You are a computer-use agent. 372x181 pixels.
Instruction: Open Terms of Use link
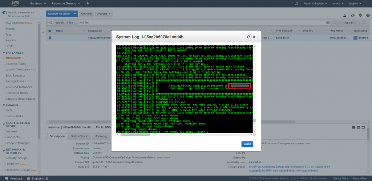[x=359, y=178]
